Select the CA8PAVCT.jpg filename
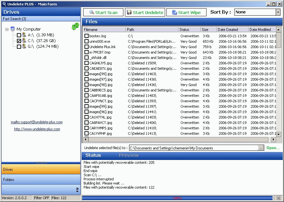 [x=101, y=123]
